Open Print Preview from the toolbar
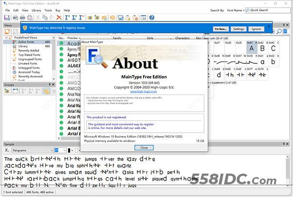 [15, 18]
